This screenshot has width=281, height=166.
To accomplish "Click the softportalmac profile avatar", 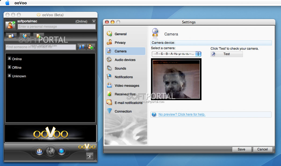I will tap(10, 25).
